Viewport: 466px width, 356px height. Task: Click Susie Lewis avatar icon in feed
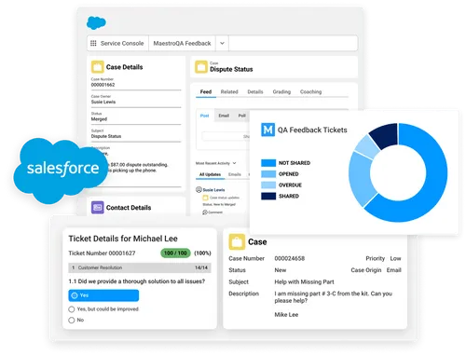click(x=199, y=189)
